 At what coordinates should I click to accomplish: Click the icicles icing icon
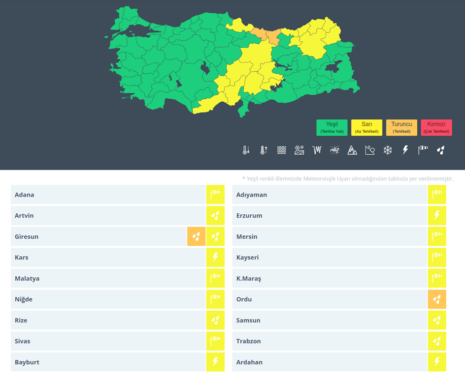click(x=317, y=150)
